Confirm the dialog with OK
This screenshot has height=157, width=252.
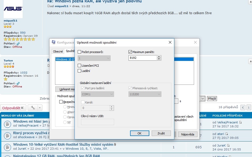[140, 133]
